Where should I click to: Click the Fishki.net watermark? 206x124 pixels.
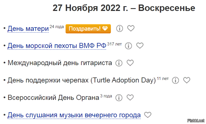197,121
